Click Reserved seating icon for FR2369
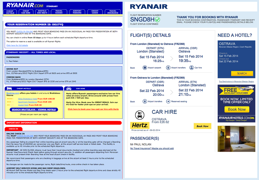259x180 pixels. point(168,101)
